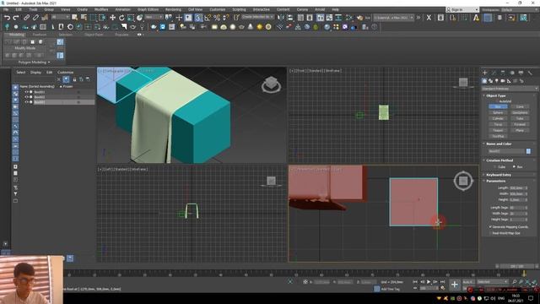Toggle Auto Key animation mode
The height and width of the screenshot is (304, 540).
click(x=468, y=282)
